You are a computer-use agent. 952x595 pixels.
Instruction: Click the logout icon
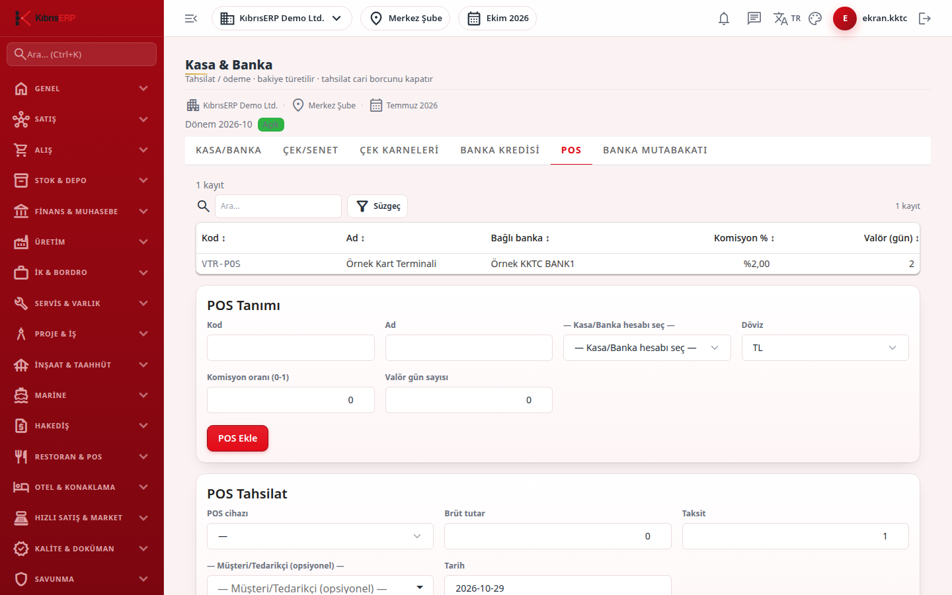925,19
